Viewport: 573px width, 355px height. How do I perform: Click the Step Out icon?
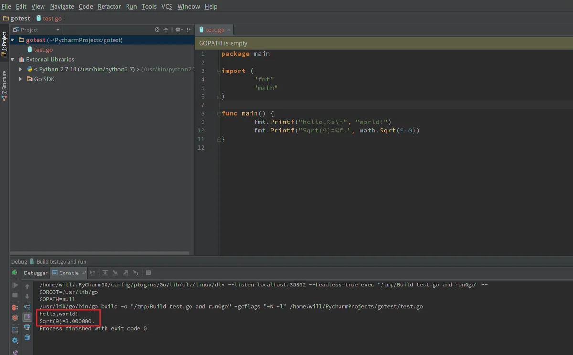click(x=126, y=273)
